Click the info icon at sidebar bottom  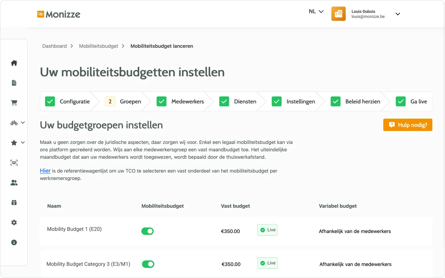[14, 242]
